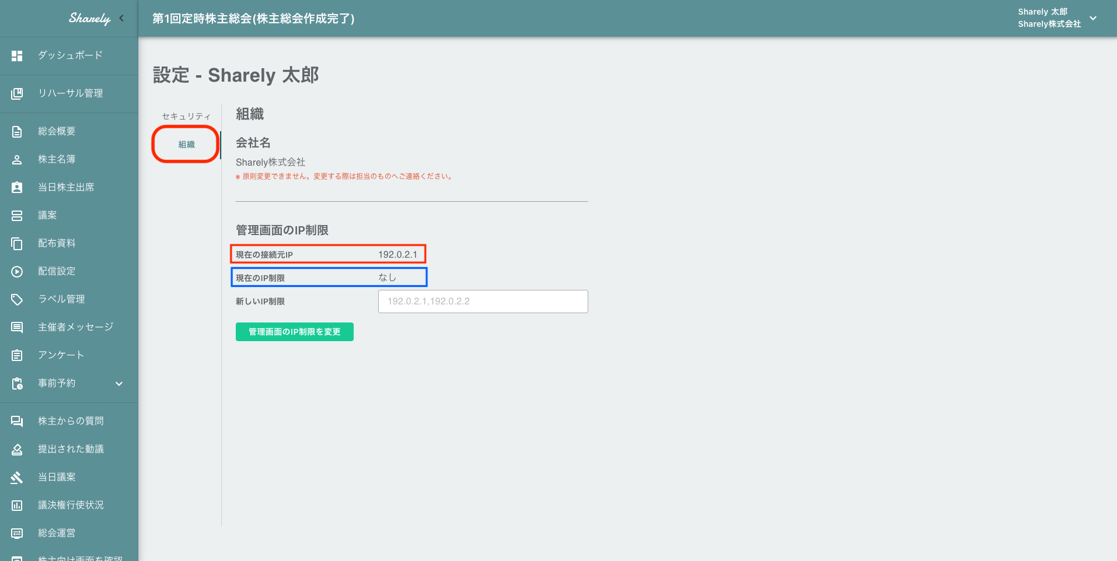Image resolution: width=1117 pixels, height=561 pixels.
Task: Open the ダッシュボード dashboard icon
Action: (16, 55)
